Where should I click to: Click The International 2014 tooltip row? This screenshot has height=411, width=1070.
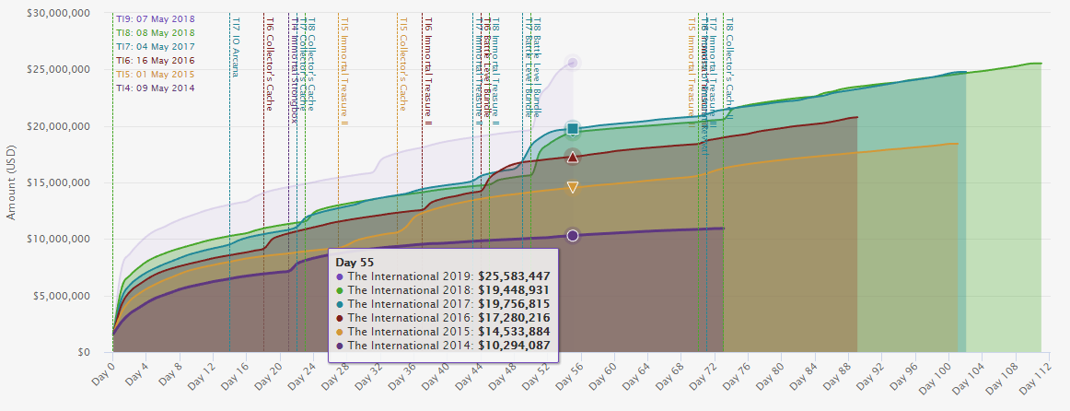click(x=444, y=346)
